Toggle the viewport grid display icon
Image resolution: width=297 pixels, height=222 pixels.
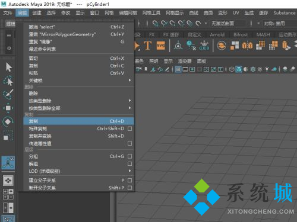178,69
